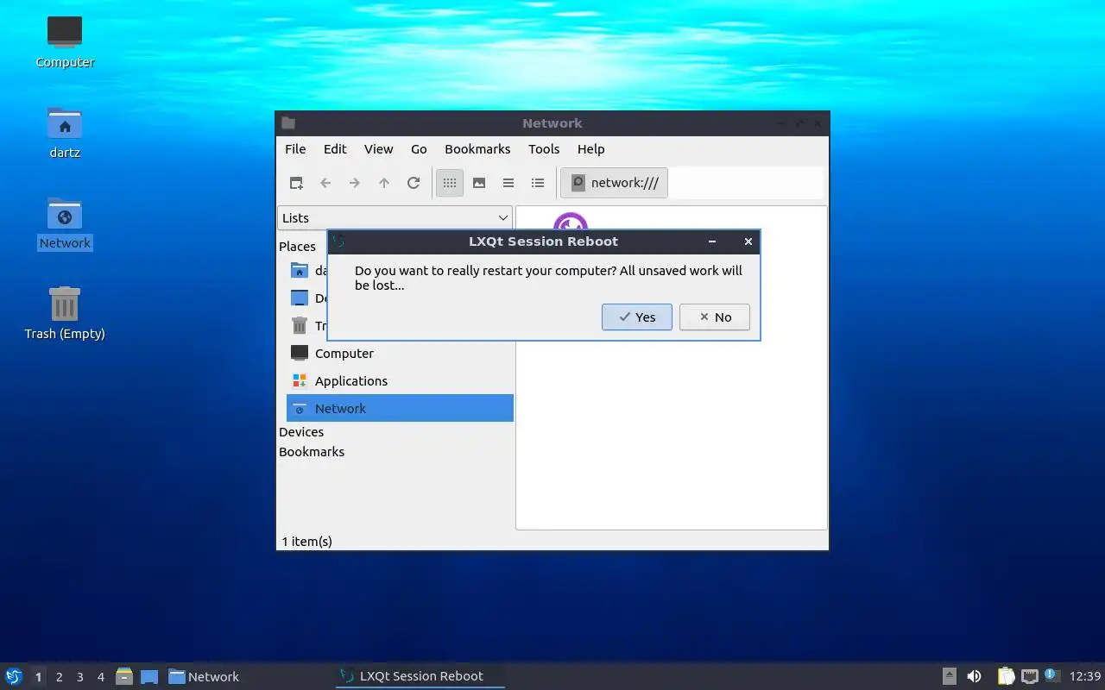Open the network connection tray icon
The height and width of the screenshot is (690, 1105).
1030,676
